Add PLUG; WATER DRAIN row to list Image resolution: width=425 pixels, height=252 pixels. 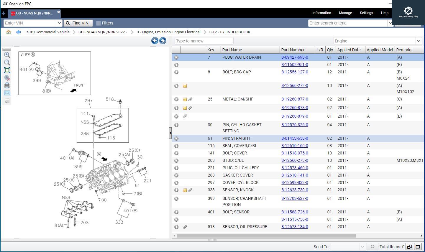pos(176,57)
